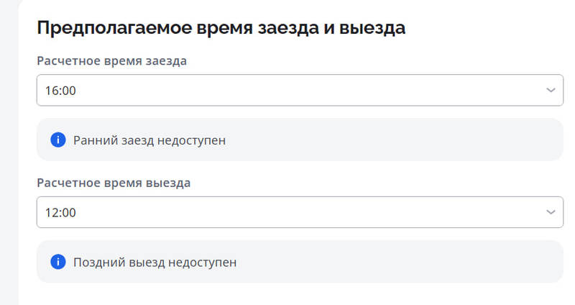The height and width of the screenshot is (305, 575).
Task: Click the blank space right of the heading
Action: click(x=489, y=28)
